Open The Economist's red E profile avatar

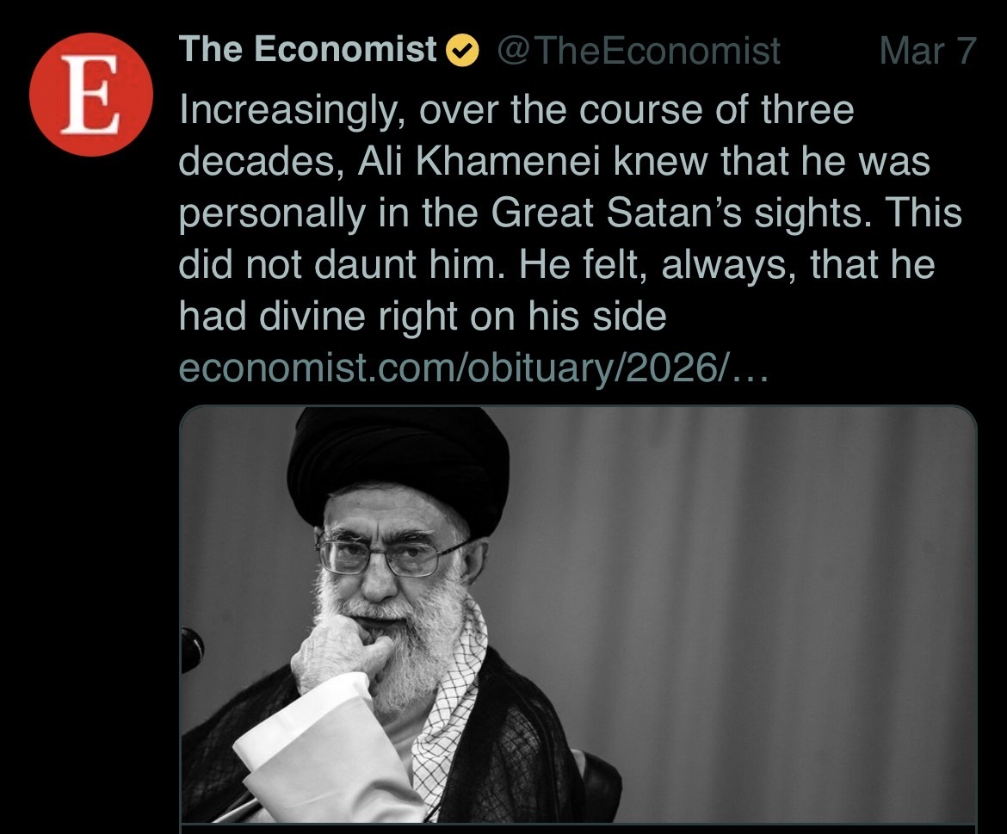(91, 94)
